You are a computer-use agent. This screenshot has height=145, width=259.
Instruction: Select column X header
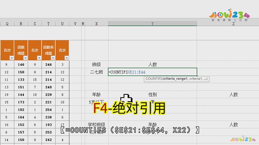click(96, 24)
